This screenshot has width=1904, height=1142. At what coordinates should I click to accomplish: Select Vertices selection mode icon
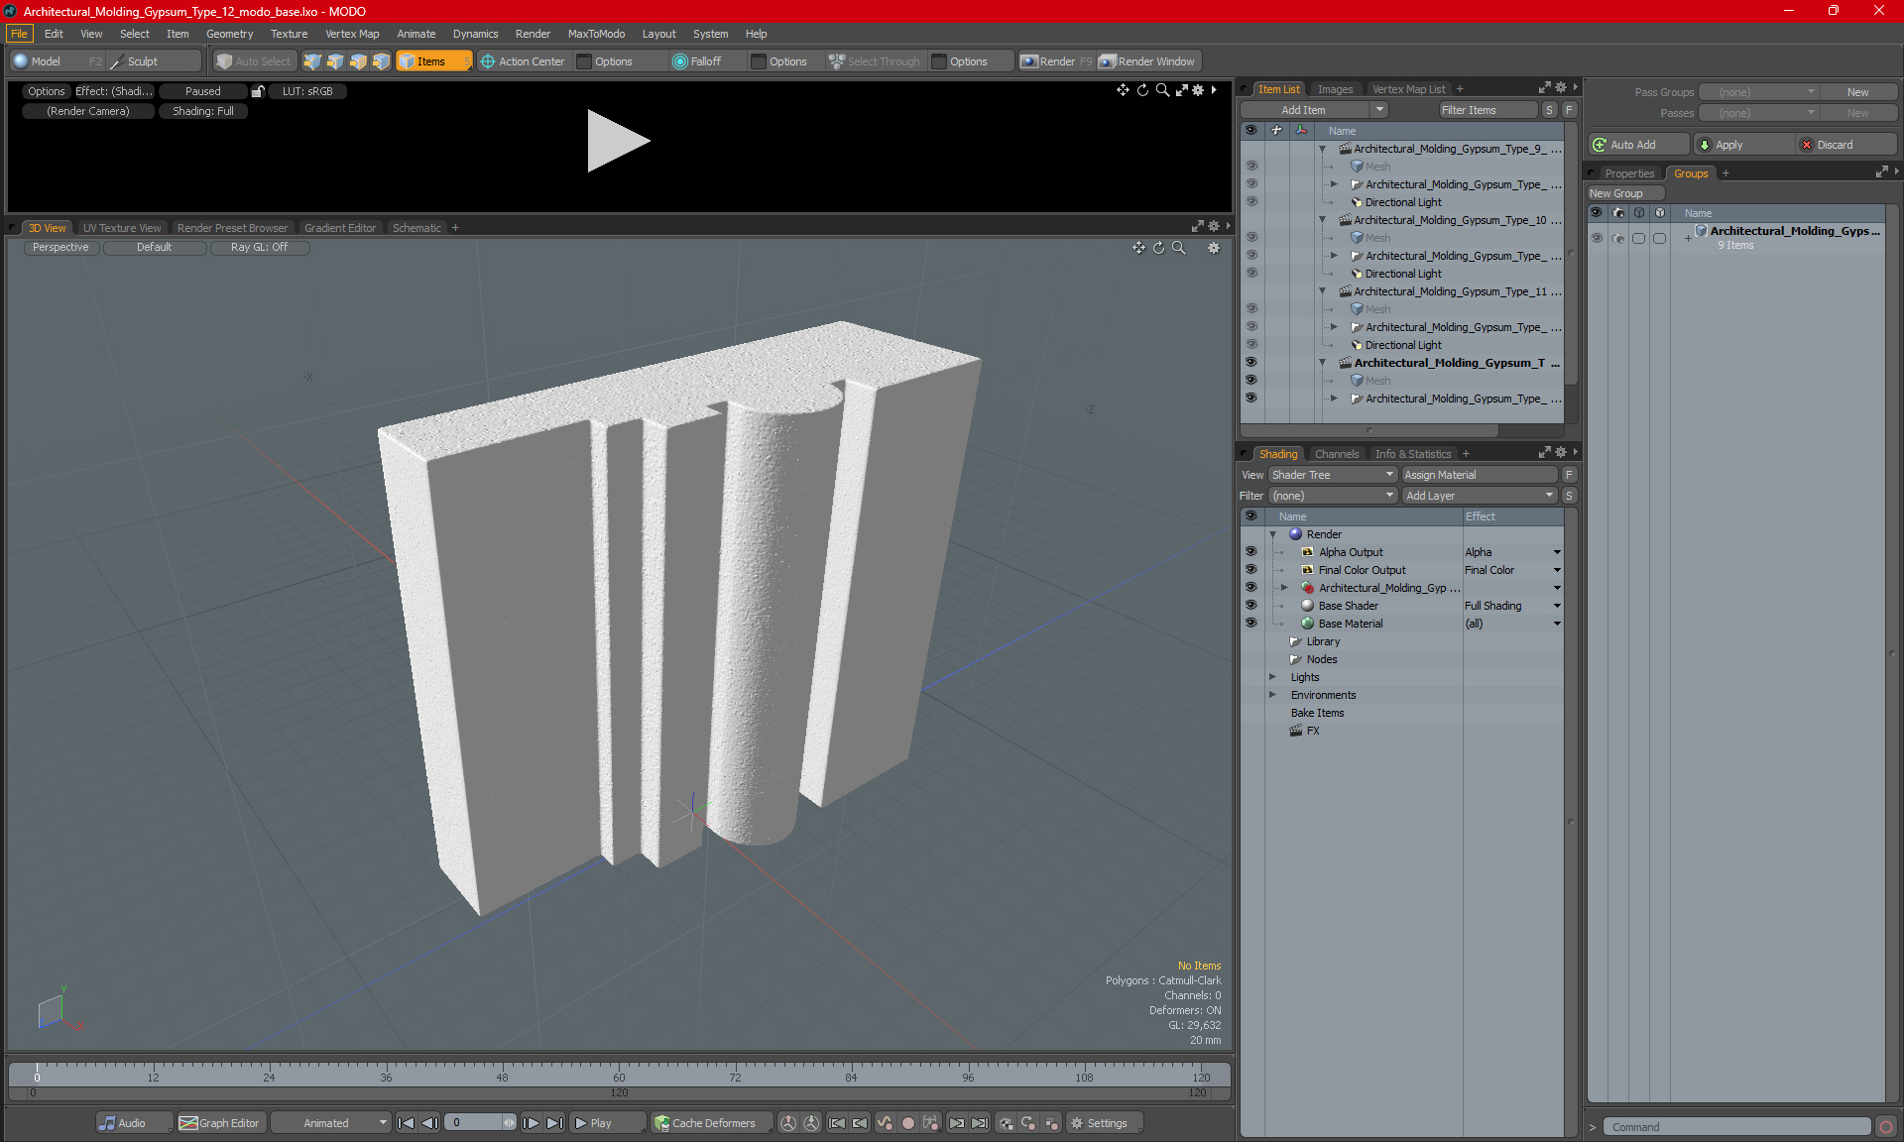pyautogui.click(x=312, y=61)
